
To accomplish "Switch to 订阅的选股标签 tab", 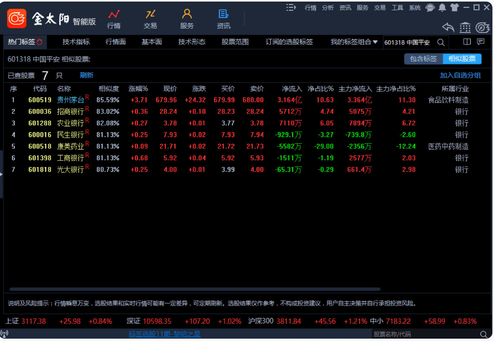I will [x=289, y=42].
